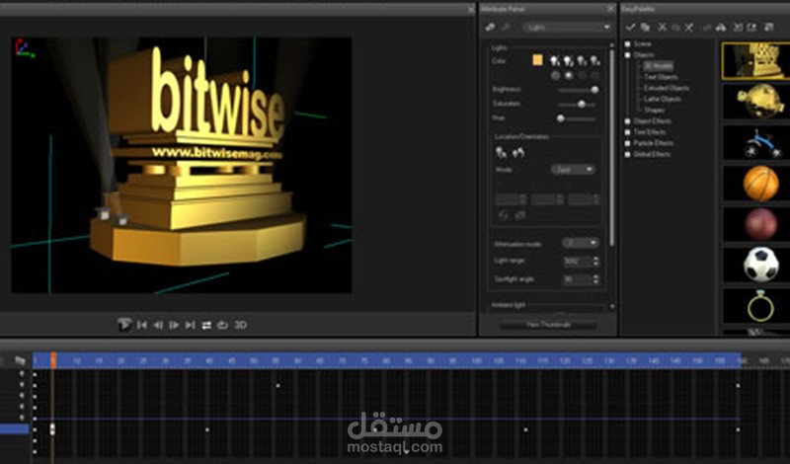
Task: Click the binoculars search icon in EasyPalette
Action: tap(722, 28)
